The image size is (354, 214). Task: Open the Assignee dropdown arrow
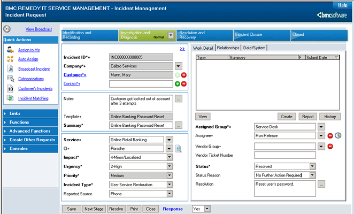click(321, 135)
